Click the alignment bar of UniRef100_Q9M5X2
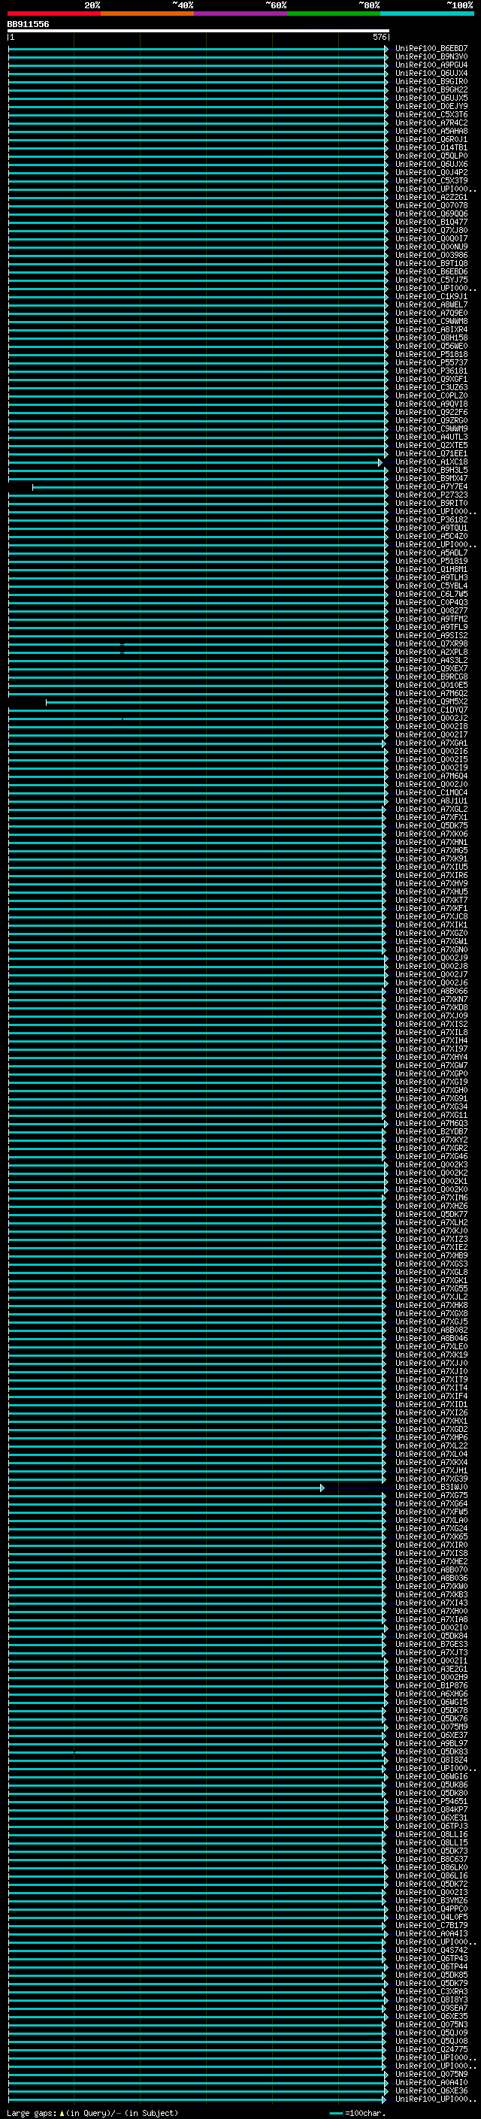 (x=217, y=703)
